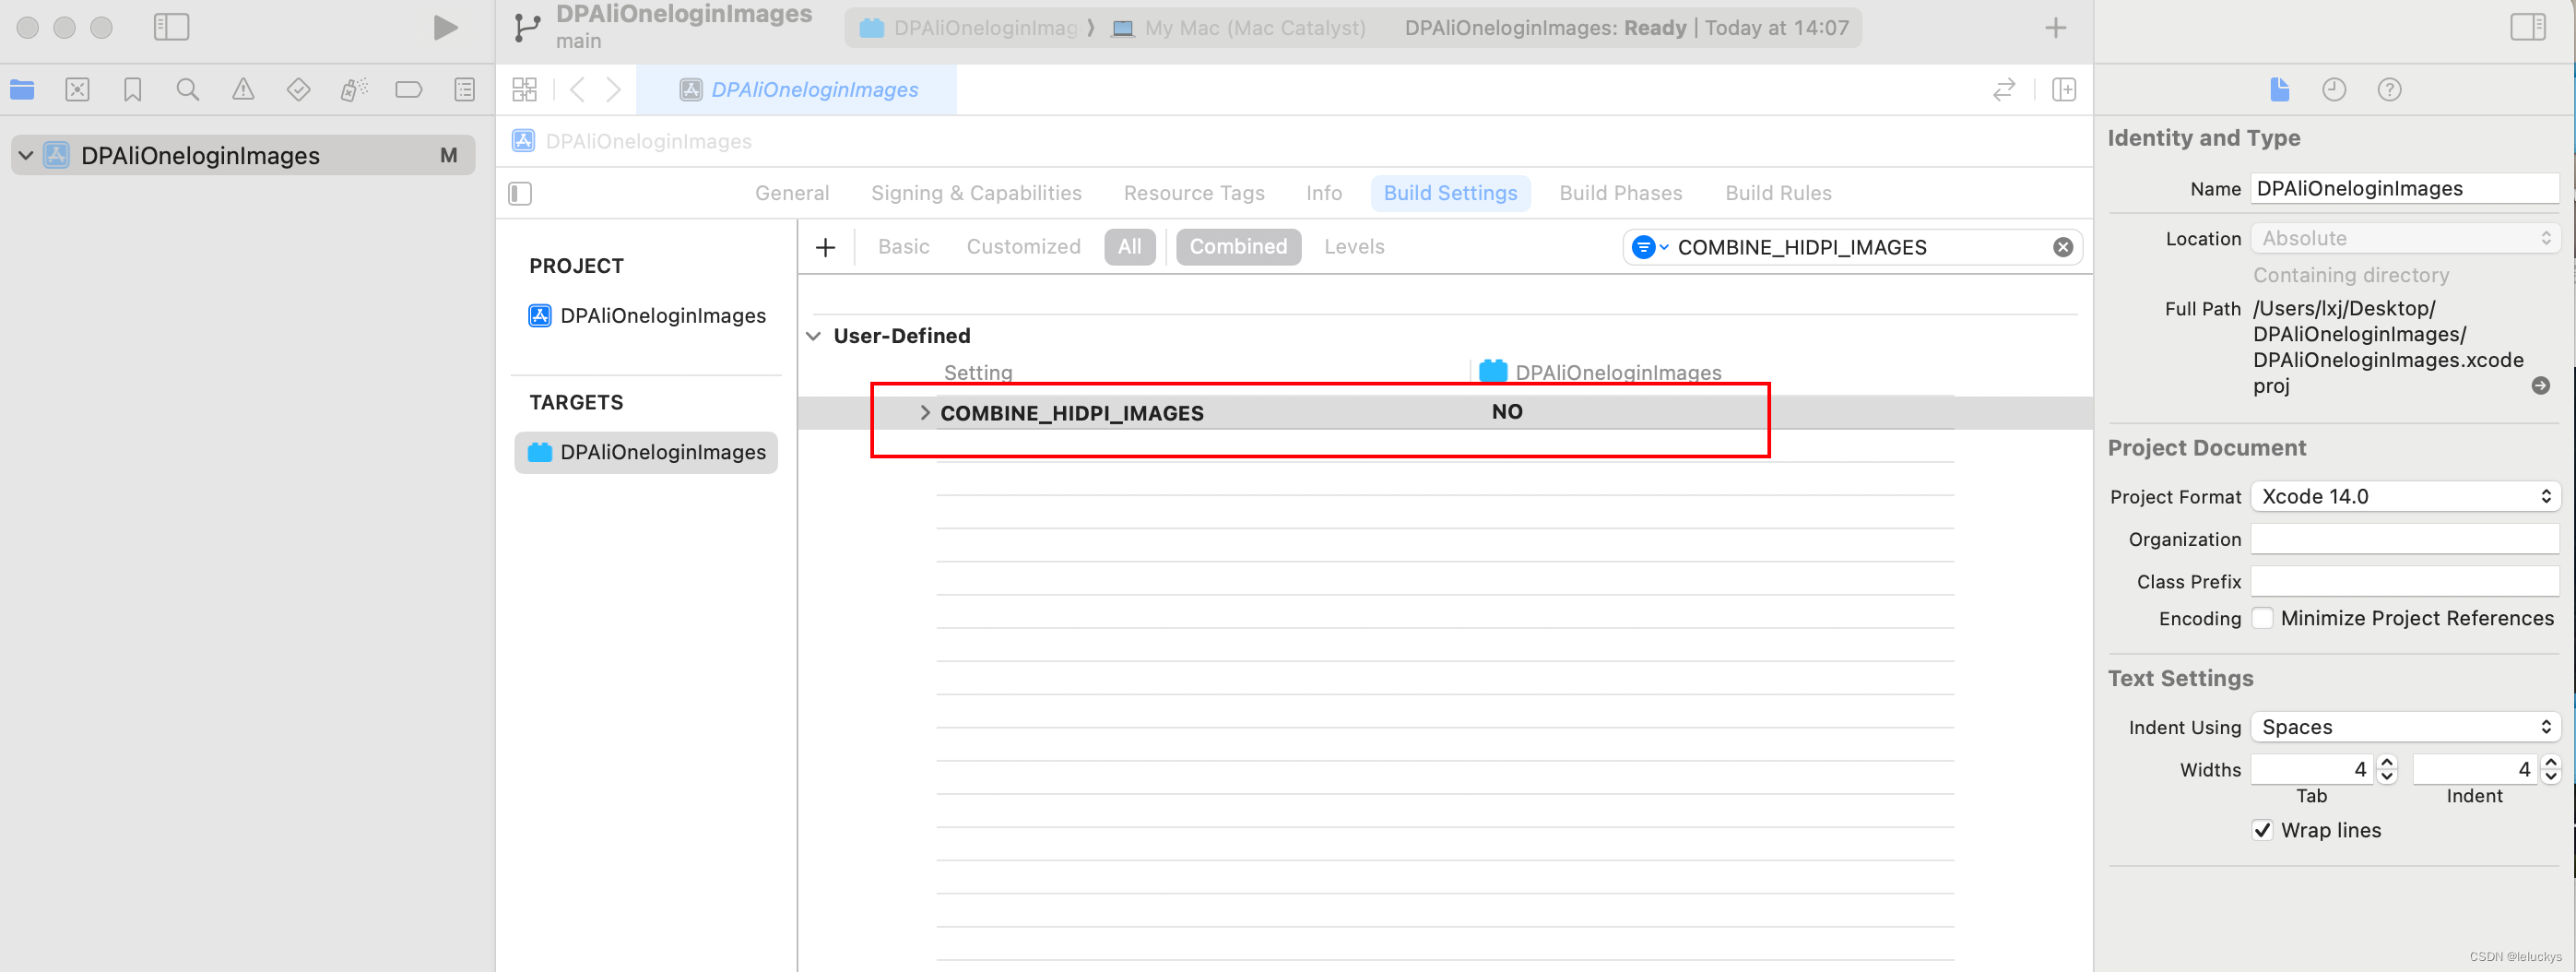Click the DPAliOneloginImages breadcrumb path item
This screenshot has width=2576, height=972.
coord(632,141)
